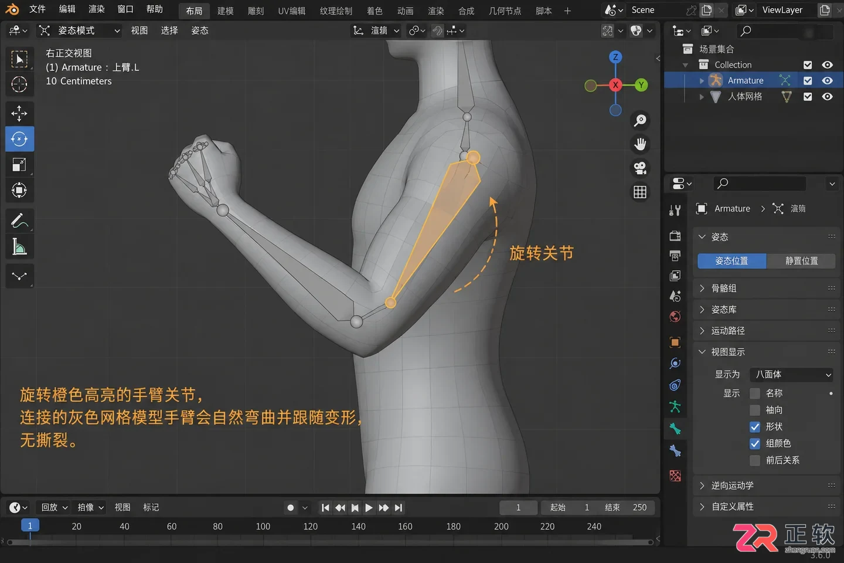Click the pan hand viewport icon
This screenshot has width=844, height=563.
640,144
